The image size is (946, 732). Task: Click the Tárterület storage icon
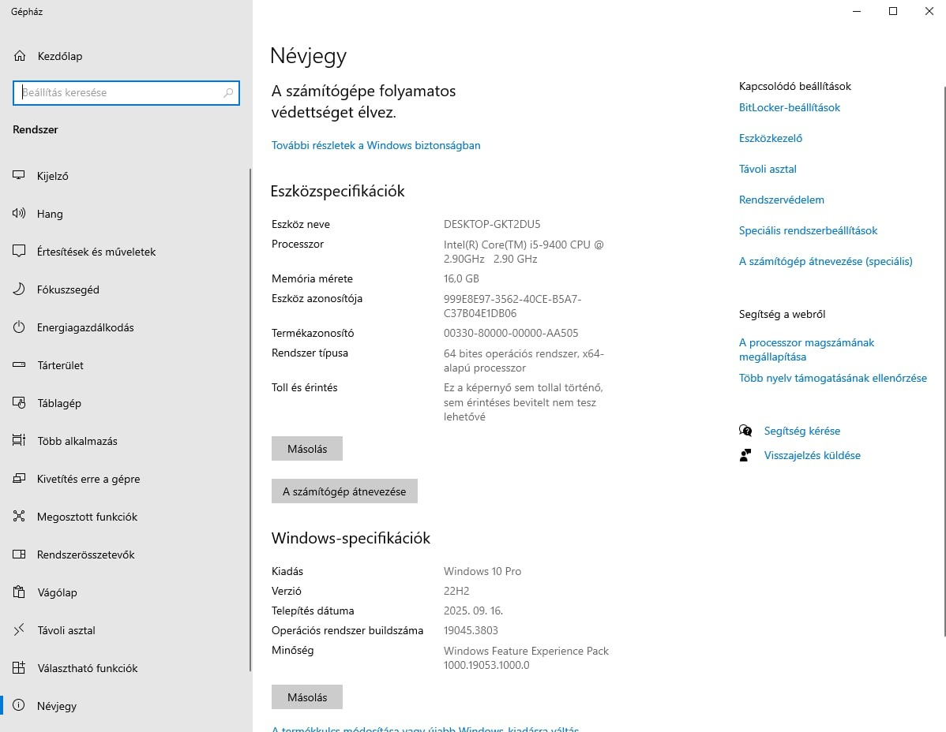coord(20,365)
